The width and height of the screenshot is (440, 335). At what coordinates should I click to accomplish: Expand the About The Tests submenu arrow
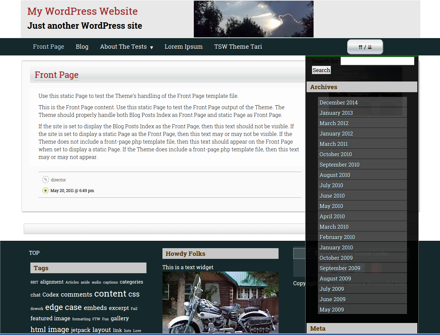pos(152,47)
